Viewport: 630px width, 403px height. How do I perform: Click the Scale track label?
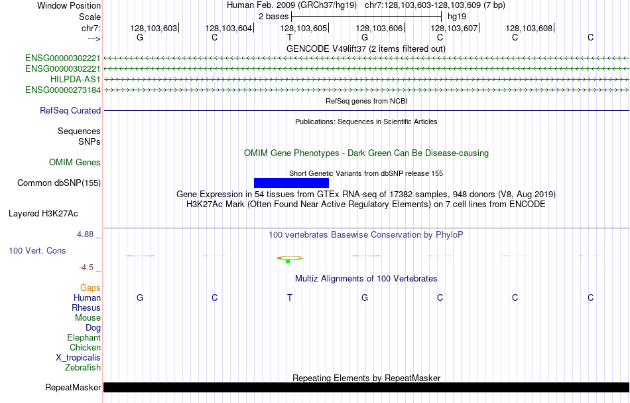pos(90,17)
